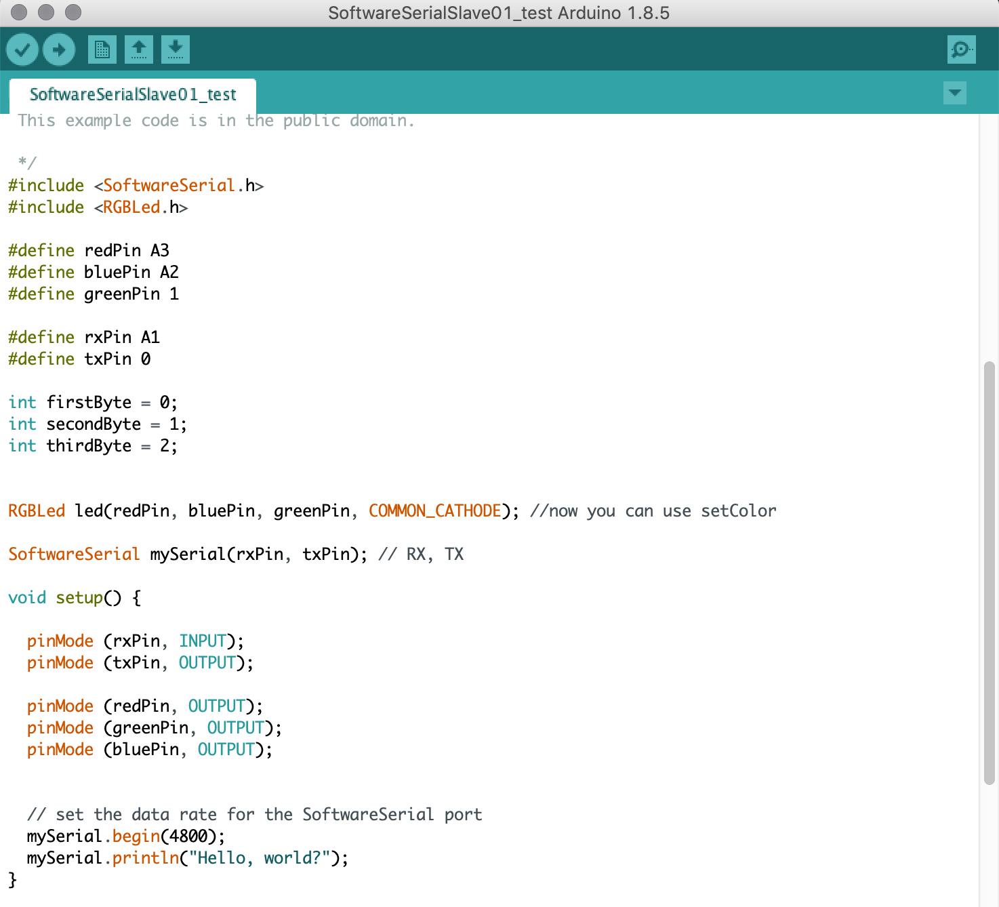Click the "// RX, TX" comment
Image resolution: width=999 pixels, height=907 pixels.
(x=421, y=555)
